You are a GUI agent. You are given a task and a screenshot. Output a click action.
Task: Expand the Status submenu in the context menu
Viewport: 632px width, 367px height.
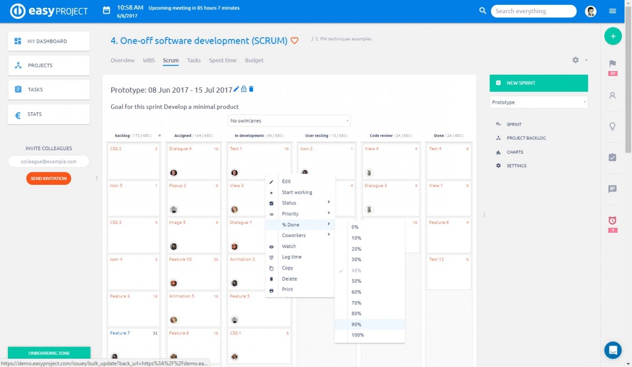289,203
